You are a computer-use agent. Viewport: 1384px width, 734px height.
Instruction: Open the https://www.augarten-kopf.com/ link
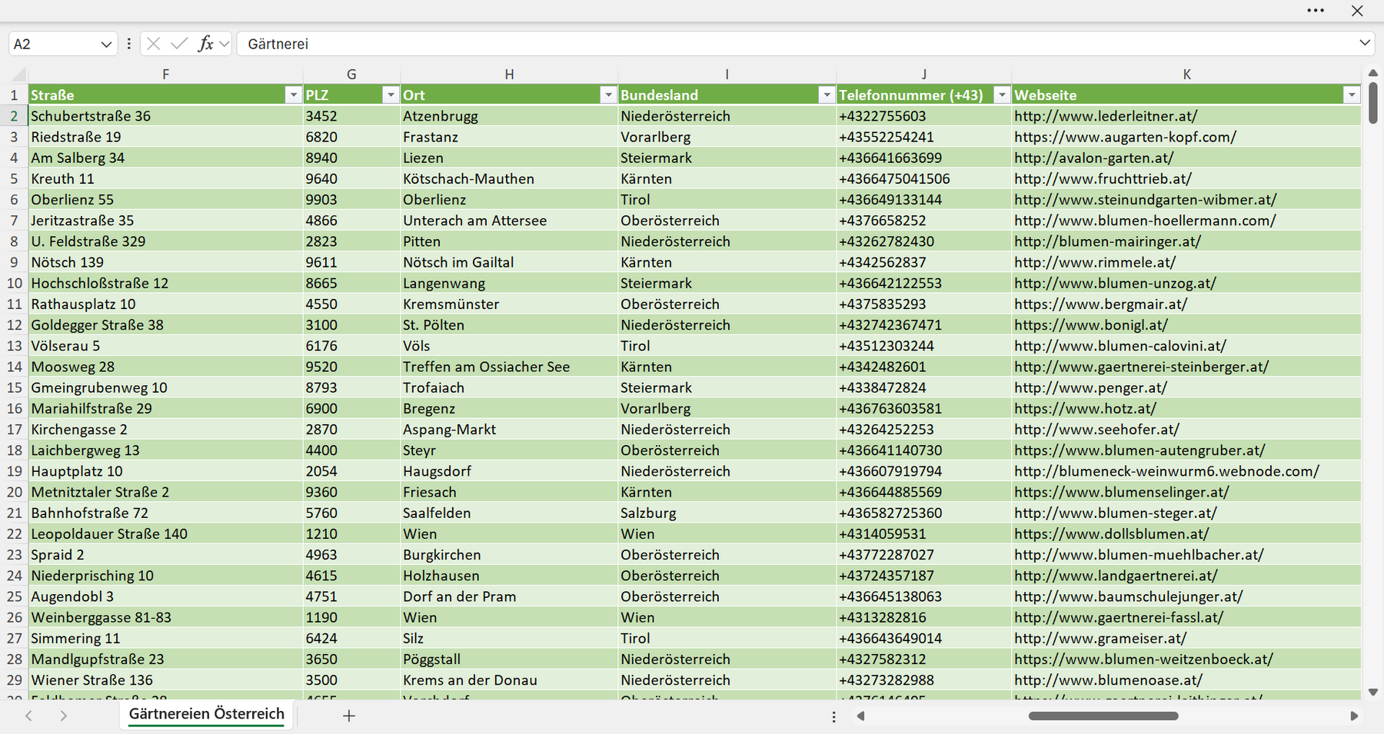coord(1125,137)
